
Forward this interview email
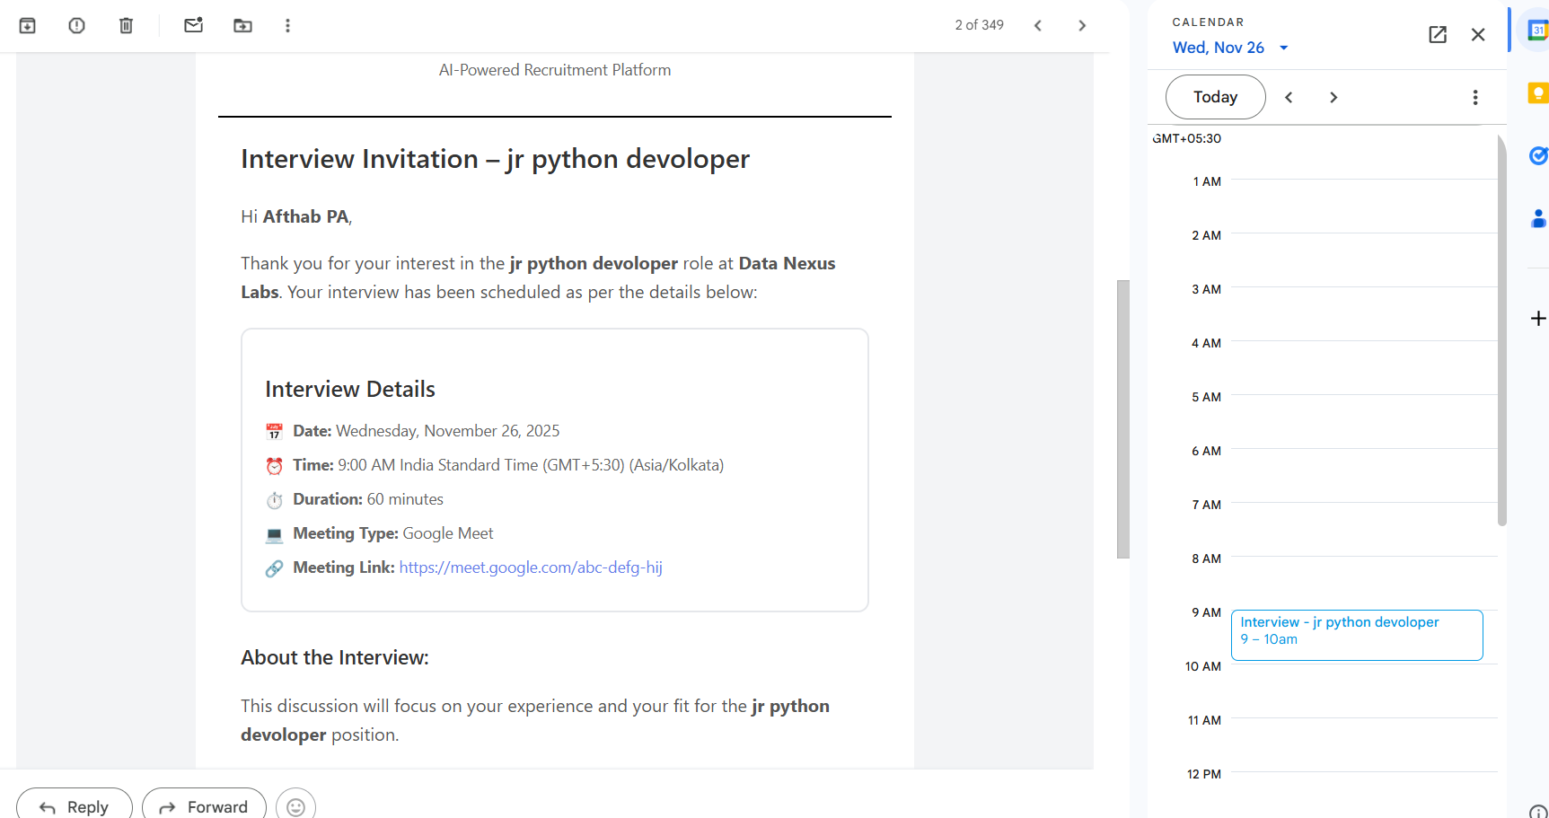tap(204, 806)
